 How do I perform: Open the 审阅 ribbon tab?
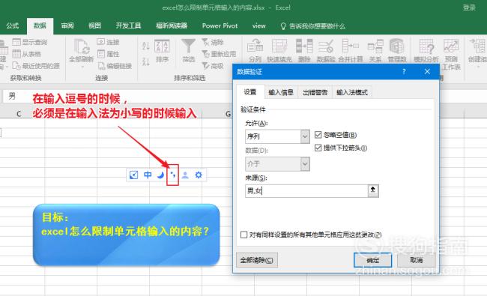[x=67, y=25]
